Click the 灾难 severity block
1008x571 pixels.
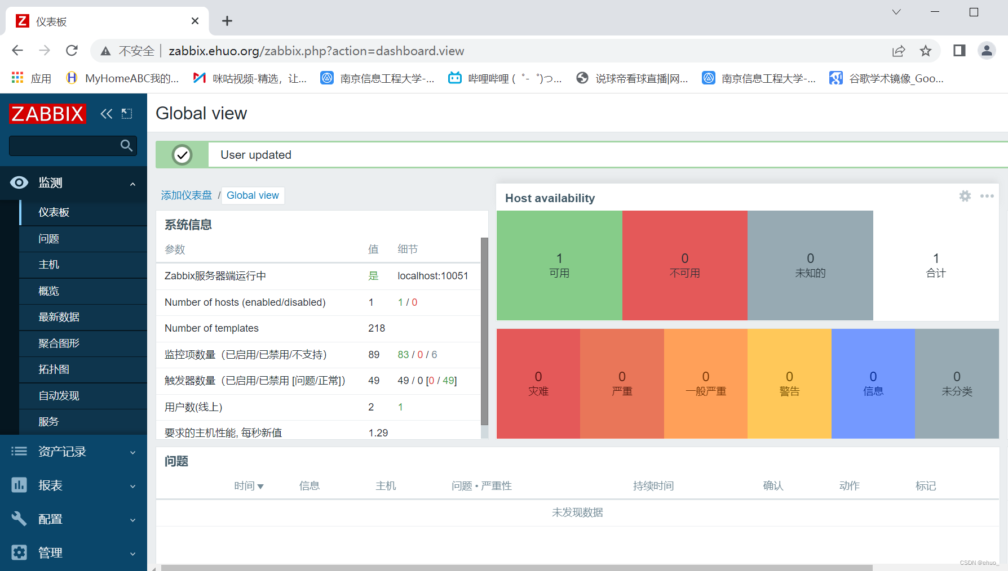point(538,383)
